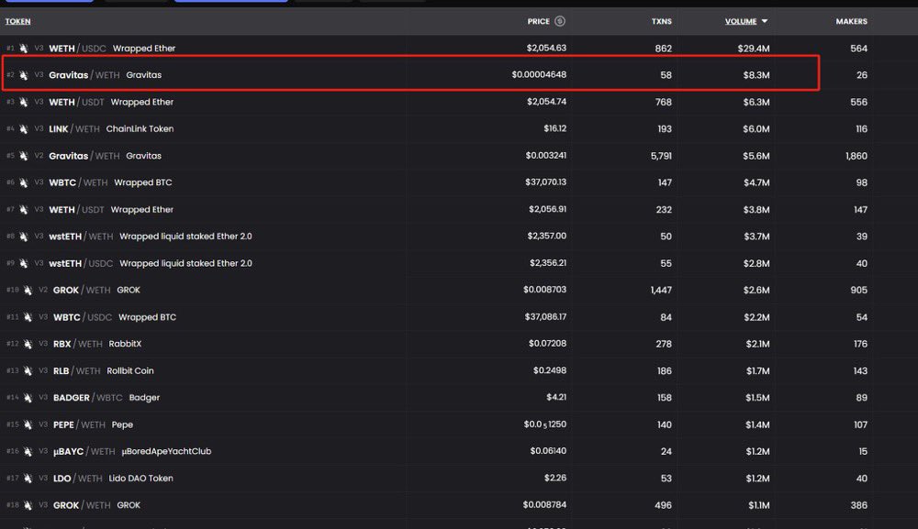Click the Uniswap icon in row #10 GROK V2

(28, 291)
